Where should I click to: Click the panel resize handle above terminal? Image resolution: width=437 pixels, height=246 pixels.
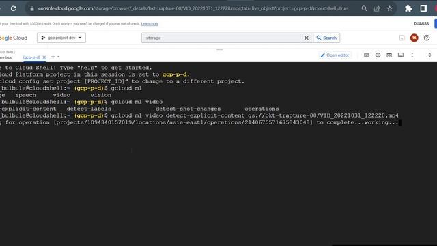point(220,50)
